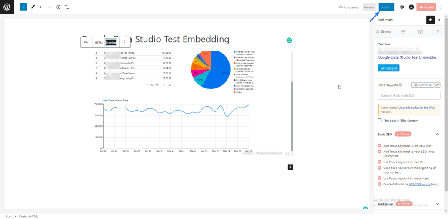448x219 pixels.
Task: Select the Post breadcrumb at bottom
Action: tap(9, 216)
